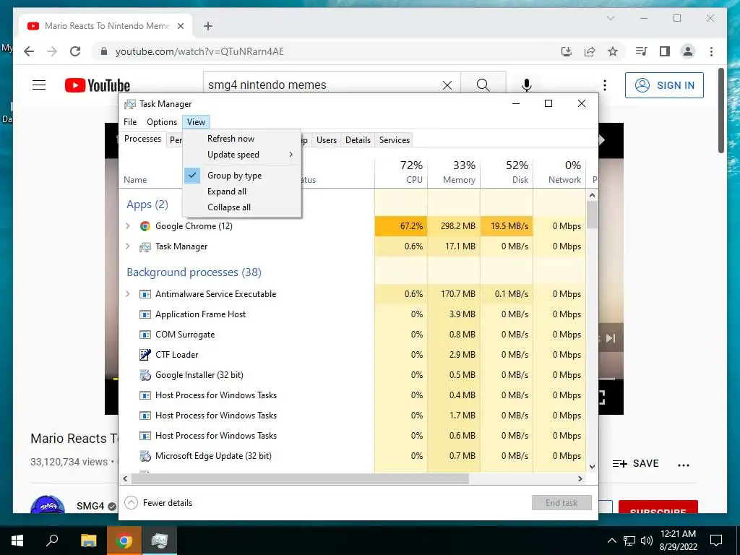
Task: Select the Processes tab
Action: (142, 139)
